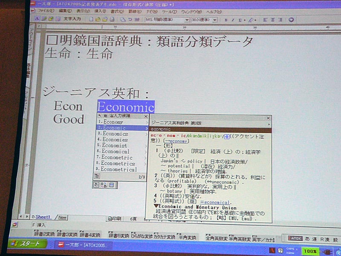Open the ウィンドウ menu

(191, 12)
